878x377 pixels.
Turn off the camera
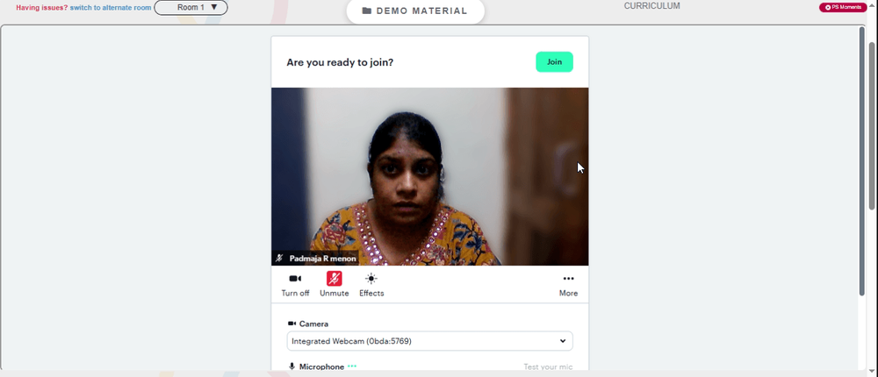pos(295,284)
